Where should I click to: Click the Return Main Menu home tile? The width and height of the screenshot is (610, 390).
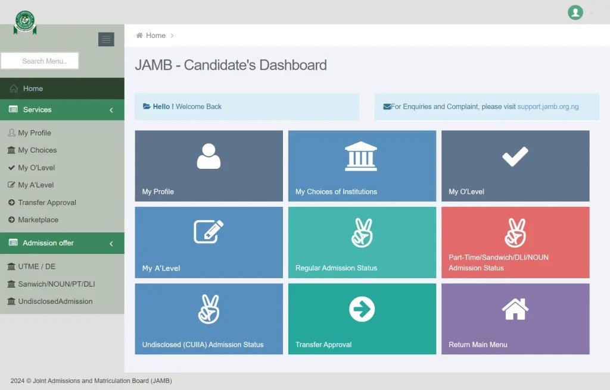515,319
